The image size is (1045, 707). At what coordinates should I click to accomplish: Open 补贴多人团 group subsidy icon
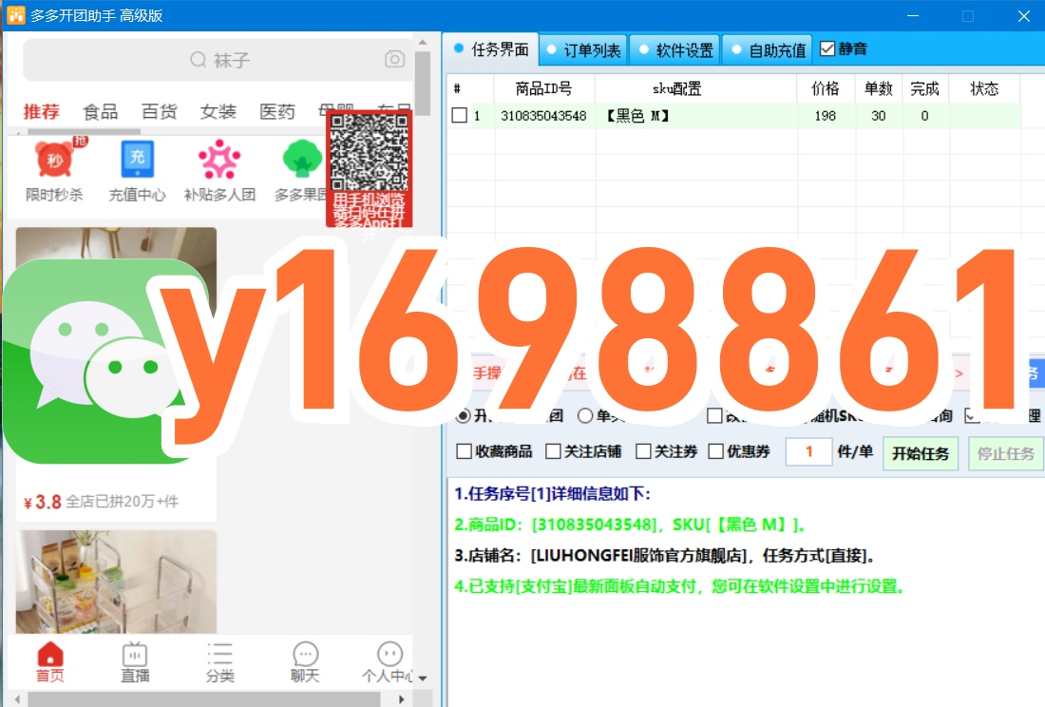pyautogui.click(x=219, y=161)
